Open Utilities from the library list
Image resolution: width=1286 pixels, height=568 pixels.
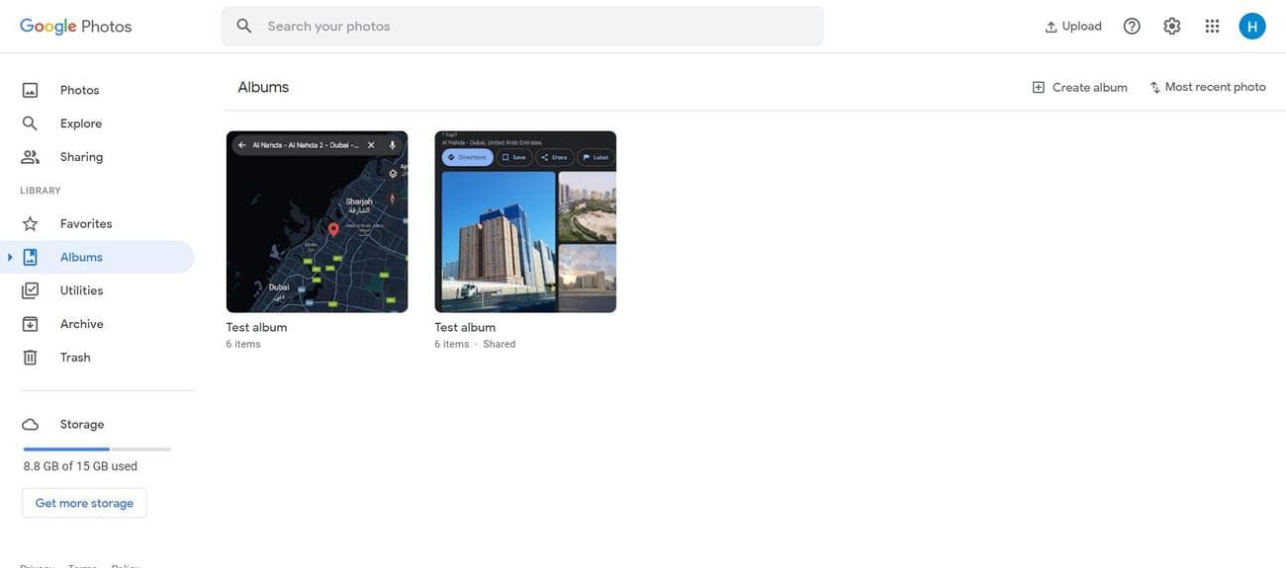81,290
